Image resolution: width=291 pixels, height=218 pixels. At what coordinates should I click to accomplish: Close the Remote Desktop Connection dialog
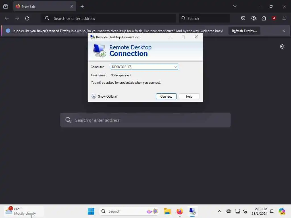click(196, 37)
